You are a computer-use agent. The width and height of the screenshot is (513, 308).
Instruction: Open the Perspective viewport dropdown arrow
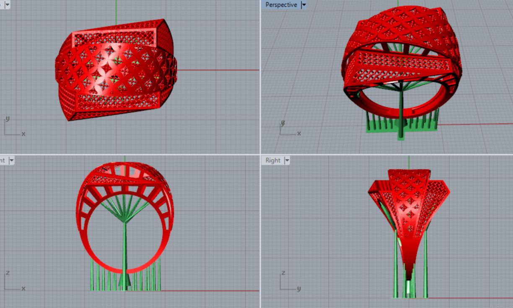click(304, 5)
